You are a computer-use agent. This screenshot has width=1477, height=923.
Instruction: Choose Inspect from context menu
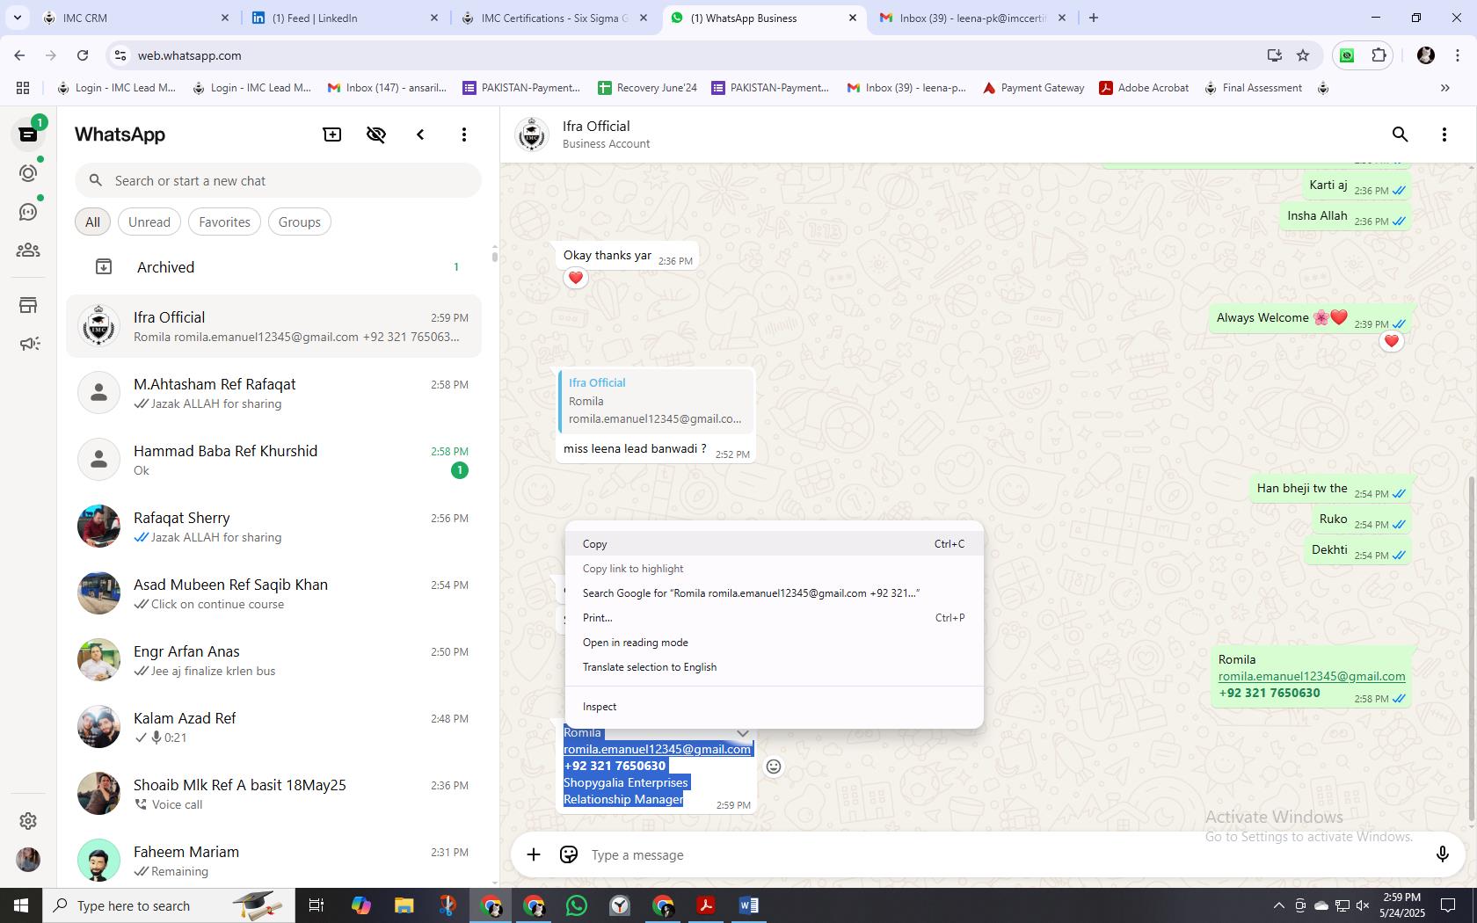[x=774, y=707]
